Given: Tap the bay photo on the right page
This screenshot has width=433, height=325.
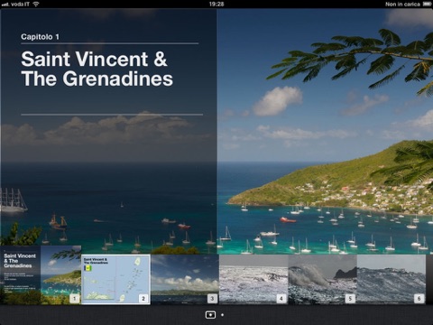Looking at the screenshot, I should [325, 131].
